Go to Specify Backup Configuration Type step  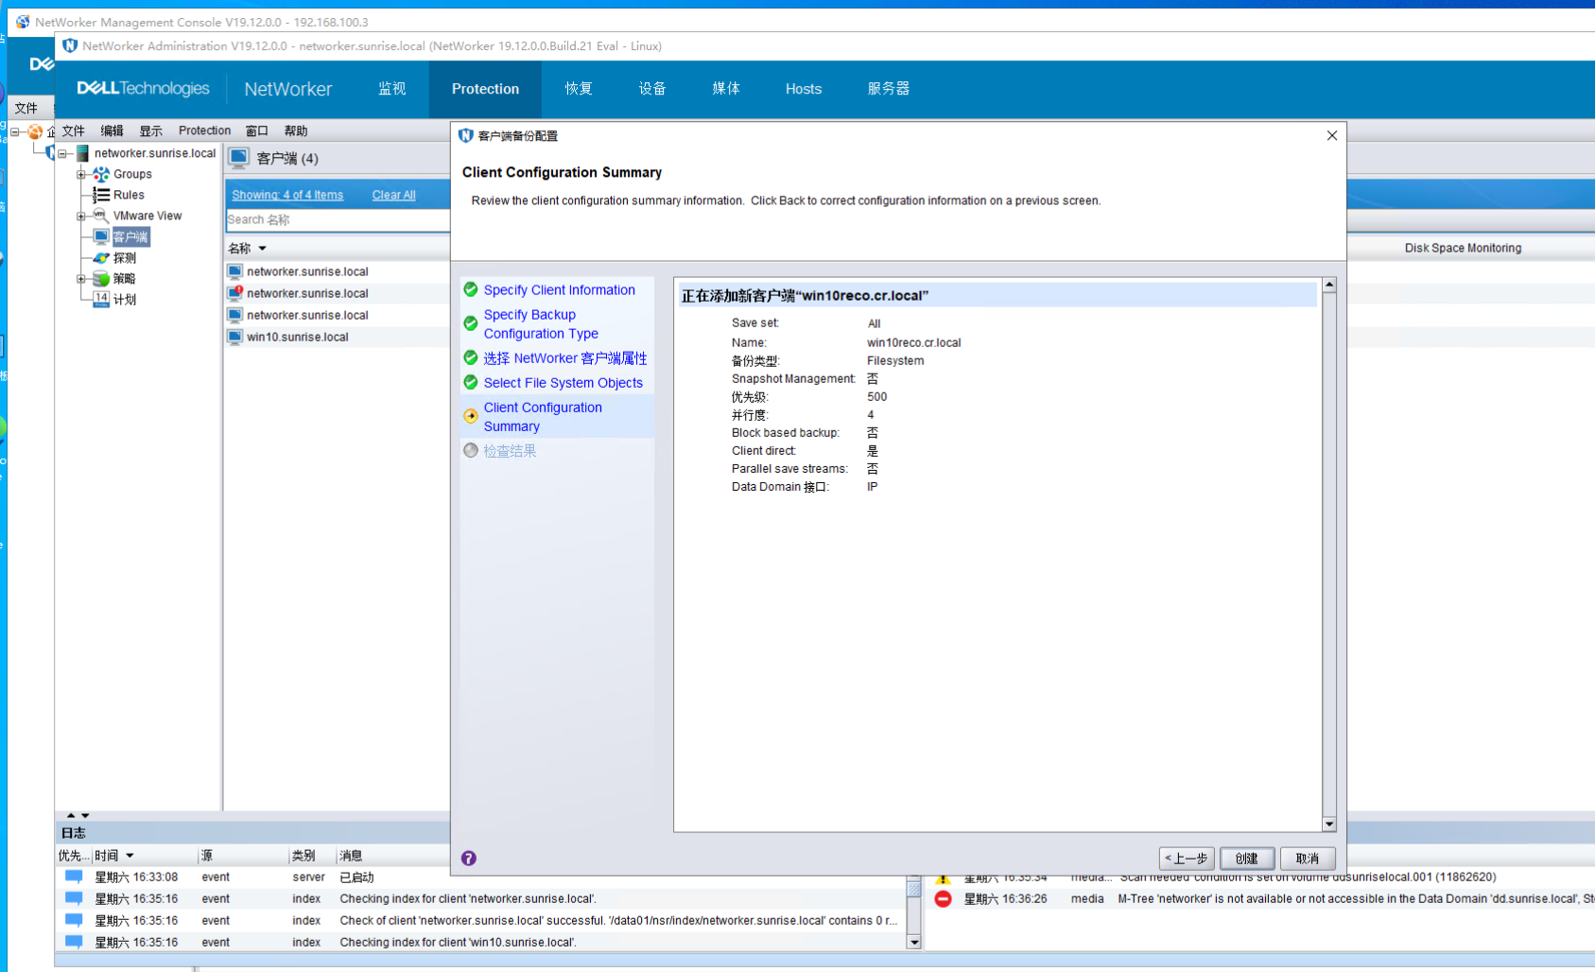click(x=541, y=324)
